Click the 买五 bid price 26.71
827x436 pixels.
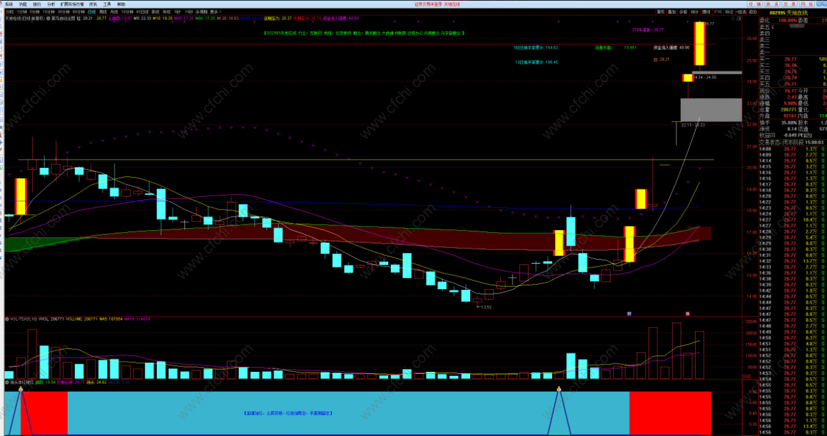(790, 84)
